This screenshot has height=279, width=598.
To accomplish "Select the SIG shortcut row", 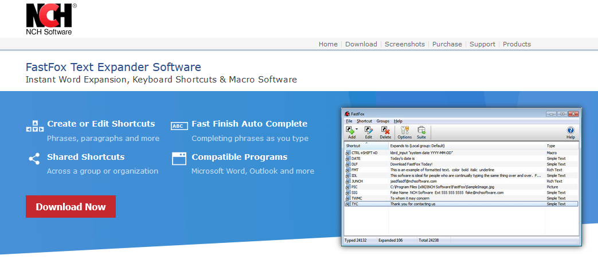I will [462, 192].
